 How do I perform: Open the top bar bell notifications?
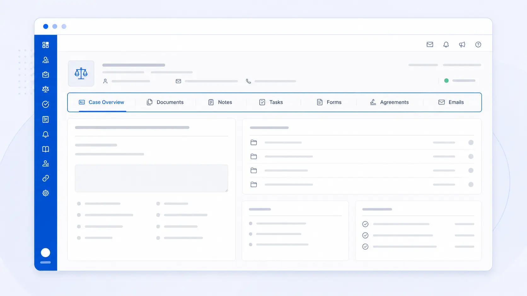coord(446,45)
